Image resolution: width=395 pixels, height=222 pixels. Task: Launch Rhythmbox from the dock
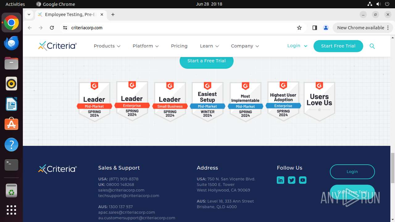click(x=11, y=84)
